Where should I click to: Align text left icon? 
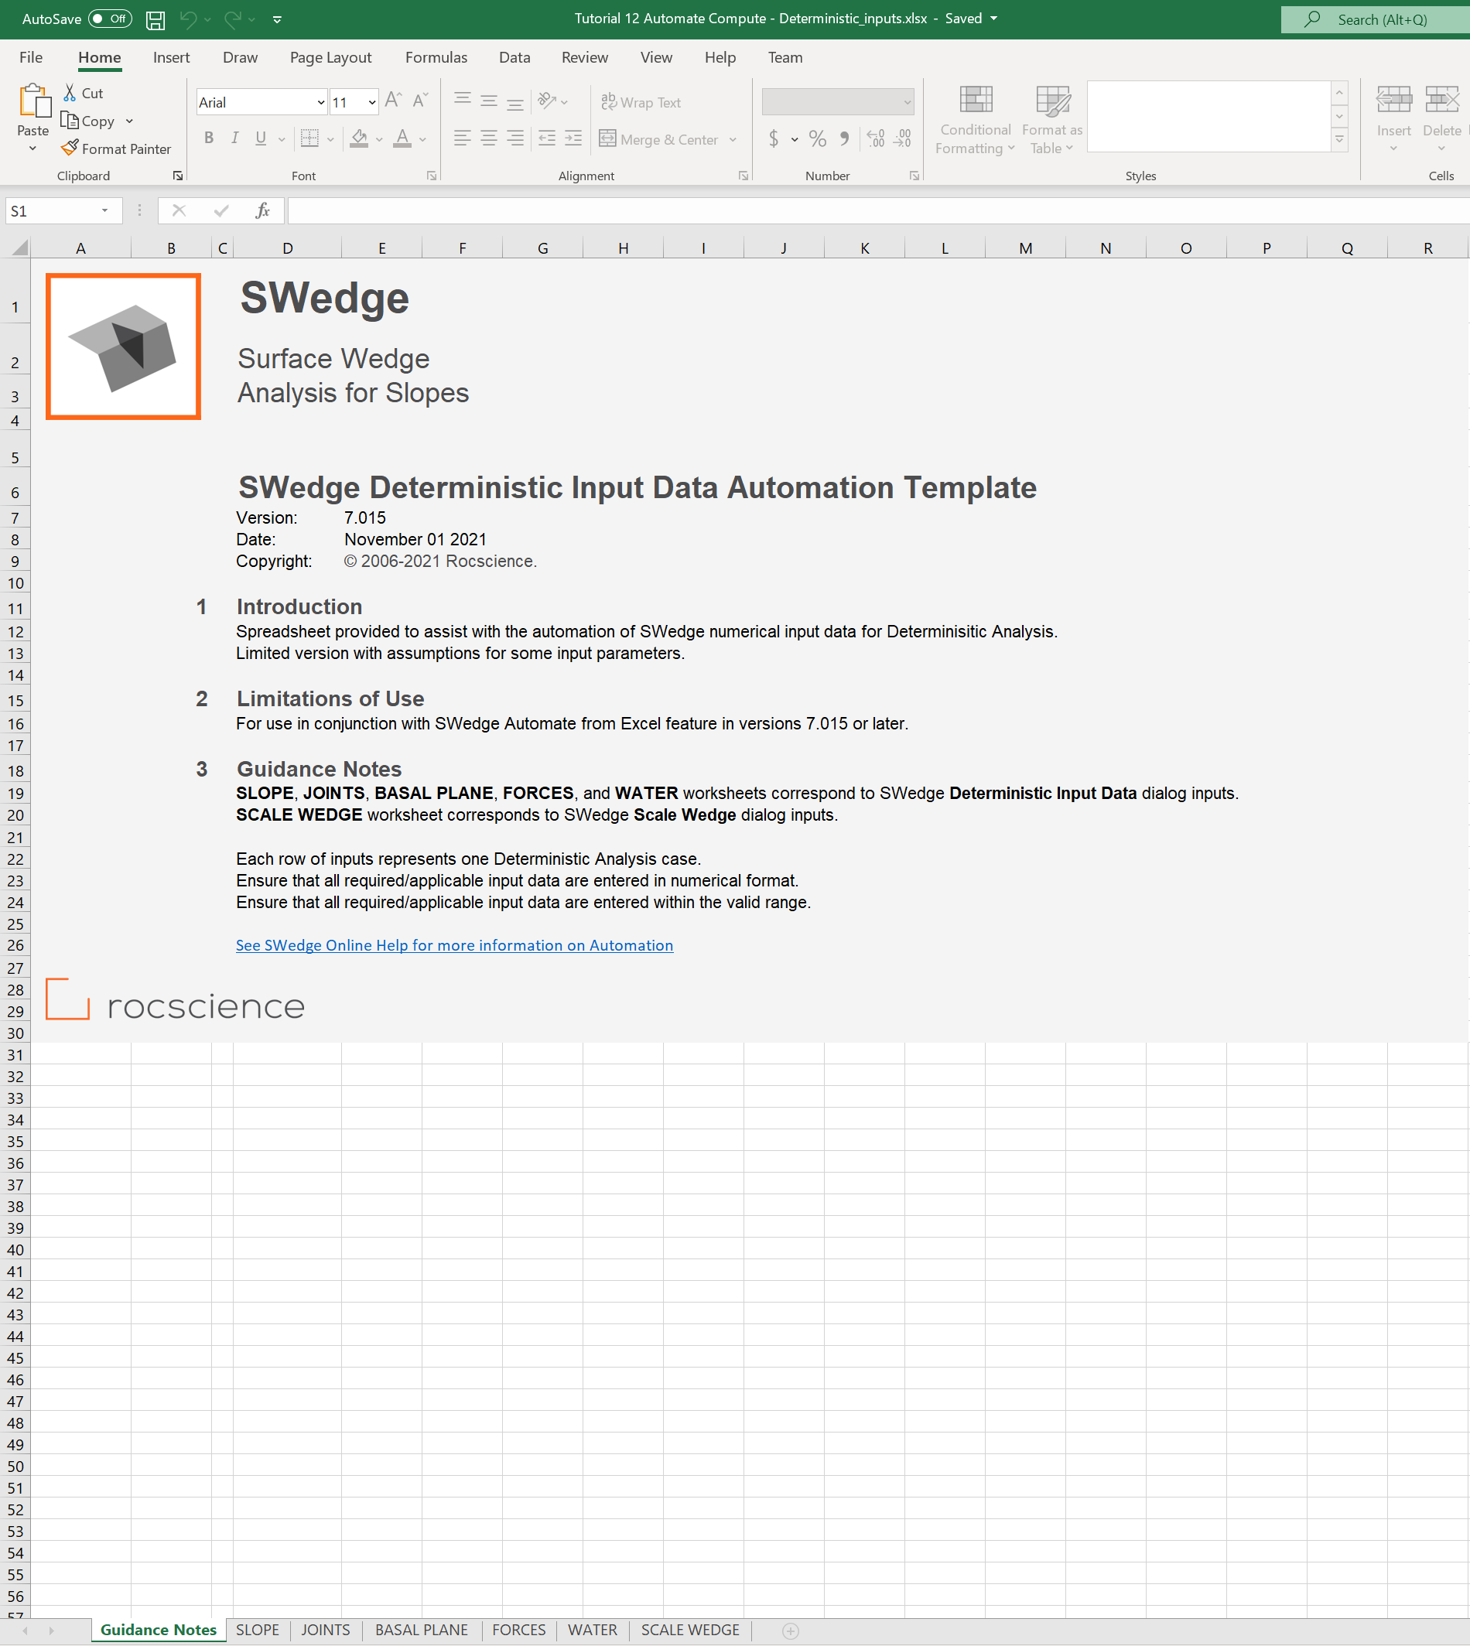[x=463, y=138]
